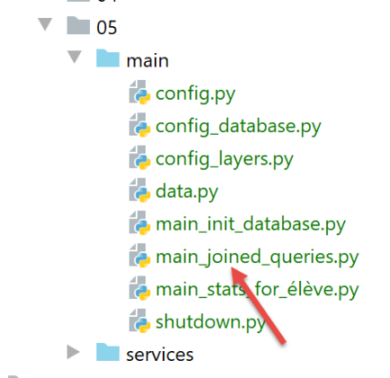Select the config_layers.py file name
The image size is (390, 378).
click(225, 160)
